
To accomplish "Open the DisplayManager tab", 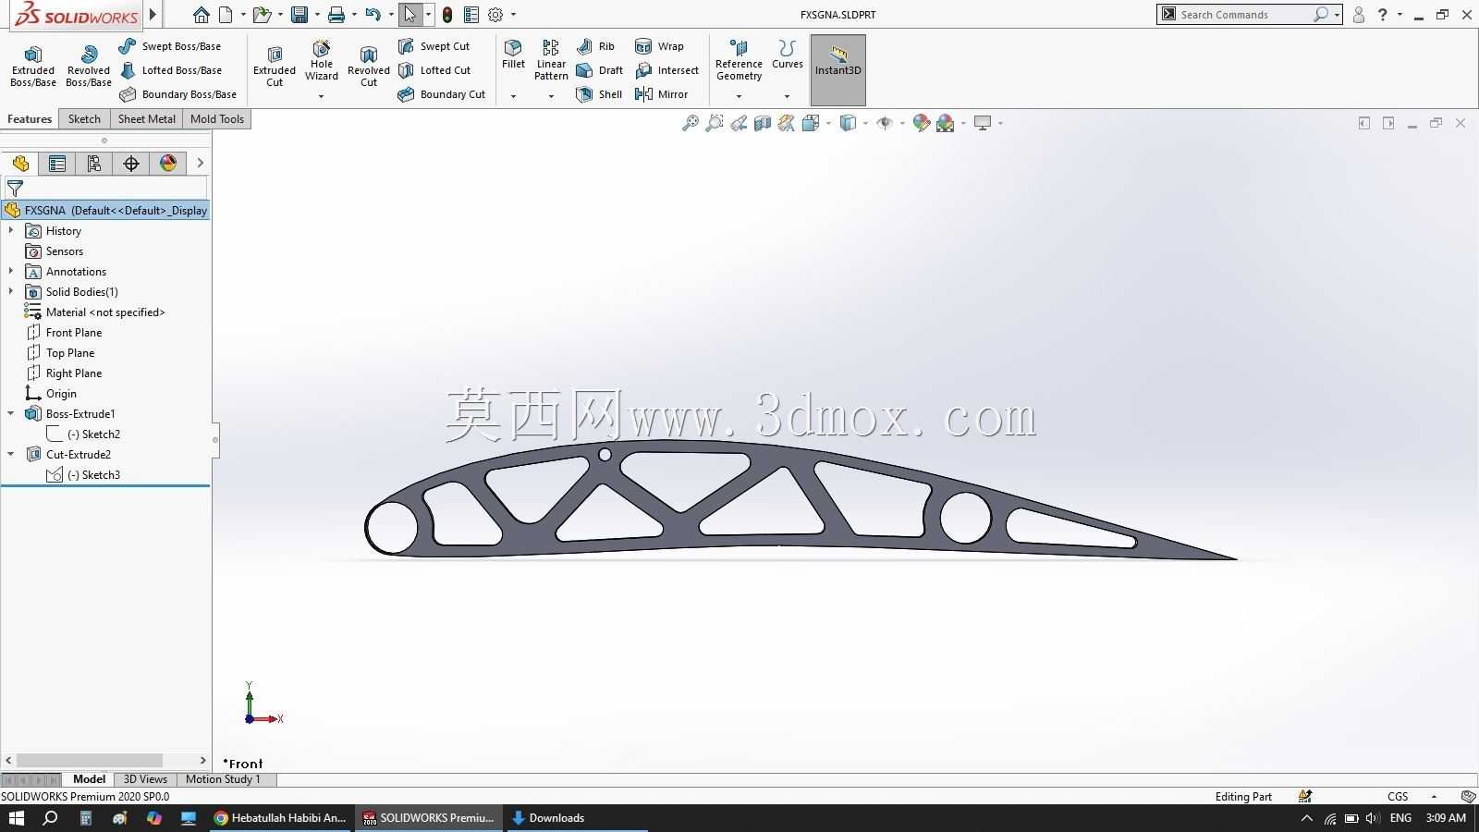I will tap(168, 164).
